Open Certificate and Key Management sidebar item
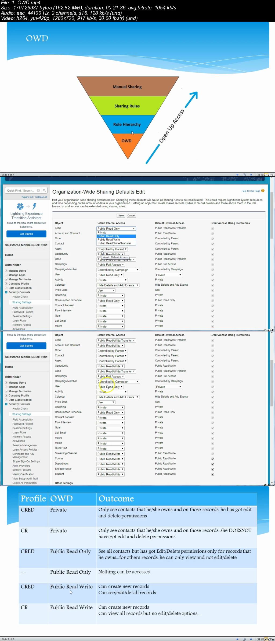 [23, 456]
